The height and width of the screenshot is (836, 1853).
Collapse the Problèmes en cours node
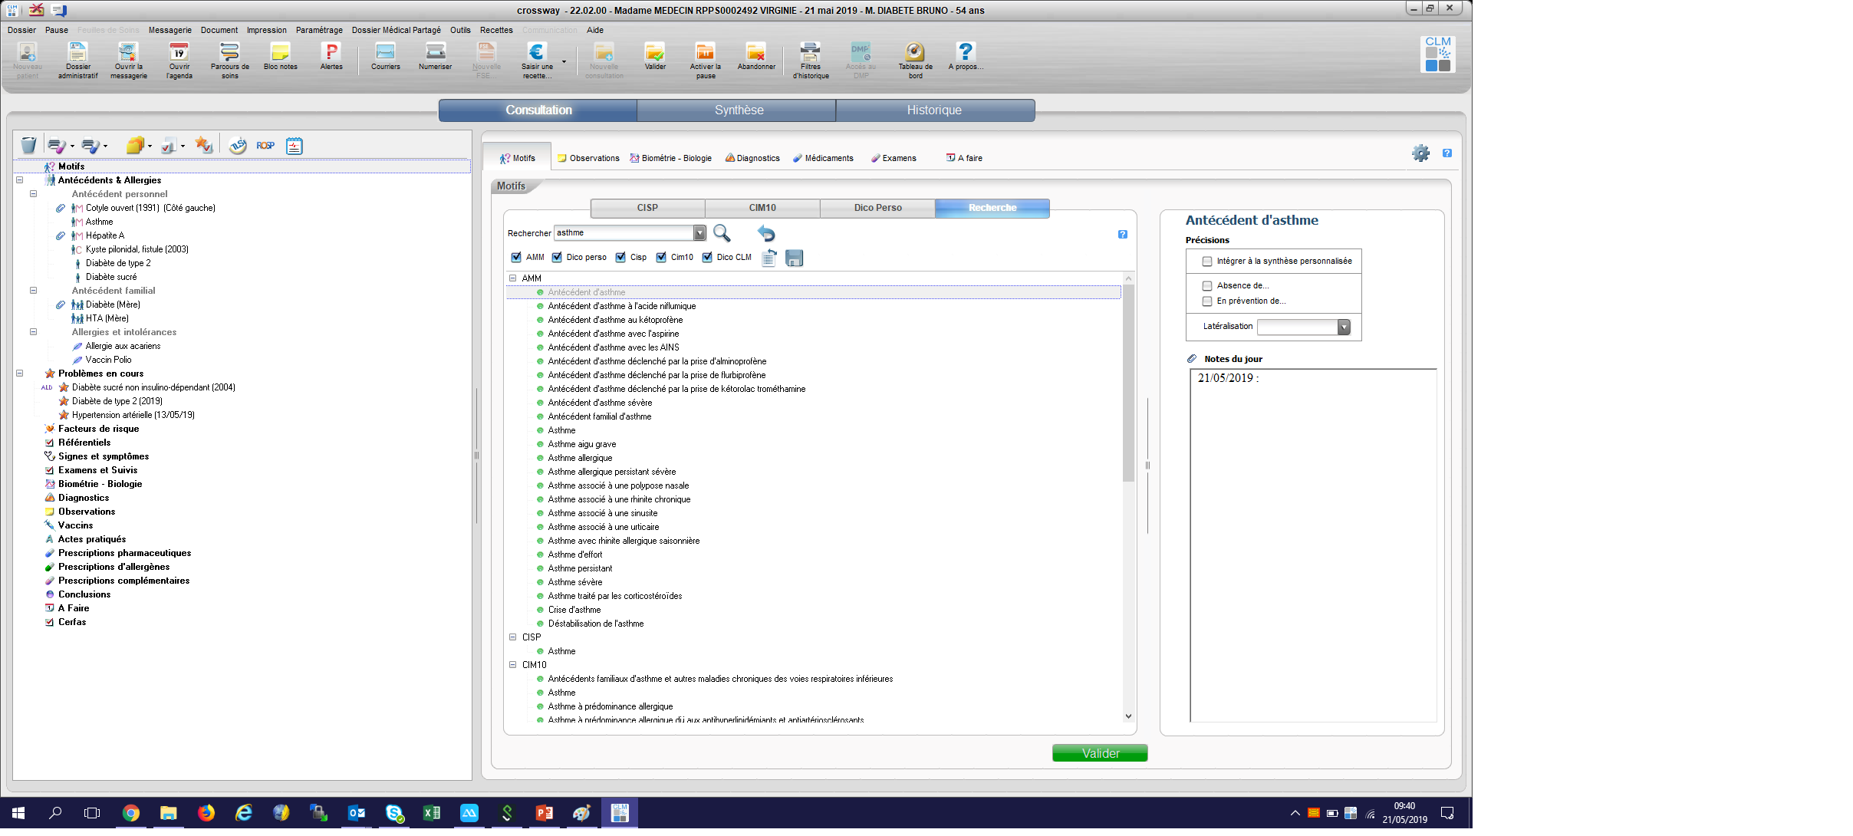[x=20, y=374]
